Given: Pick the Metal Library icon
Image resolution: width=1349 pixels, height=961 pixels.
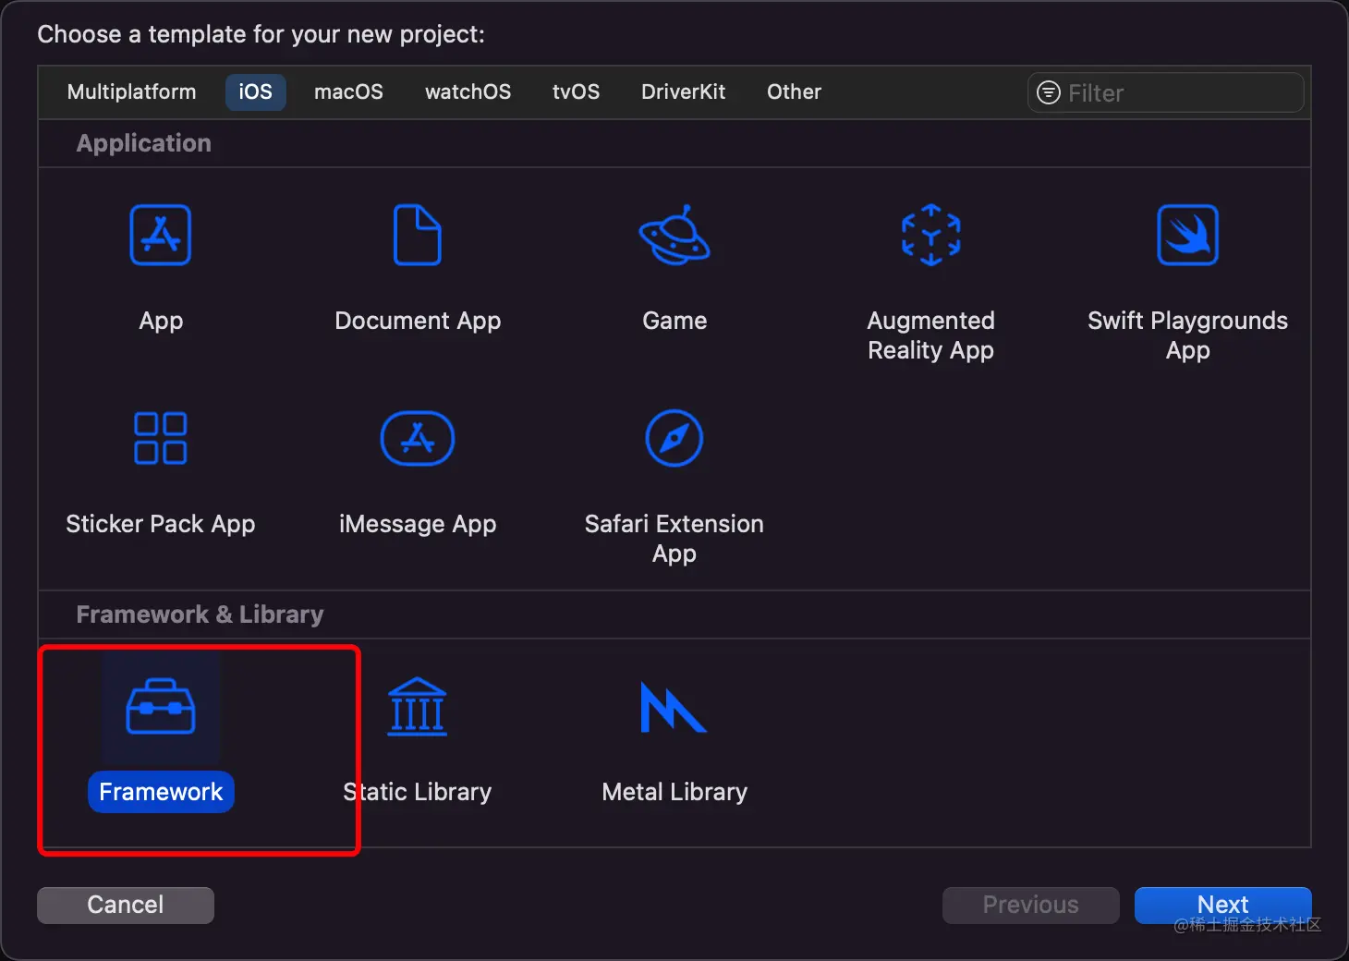Looking at the screenshot, I should coord(674,707).
